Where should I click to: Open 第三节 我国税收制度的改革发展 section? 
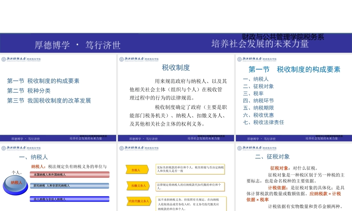49,101
